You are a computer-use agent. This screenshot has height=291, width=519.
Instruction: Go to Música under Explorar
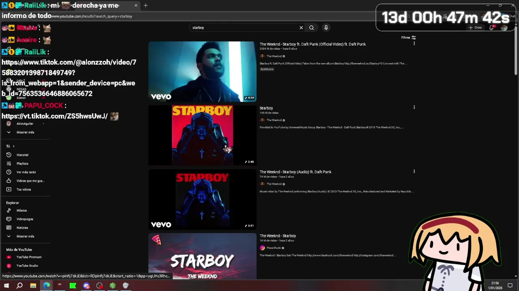pos(21,211)
